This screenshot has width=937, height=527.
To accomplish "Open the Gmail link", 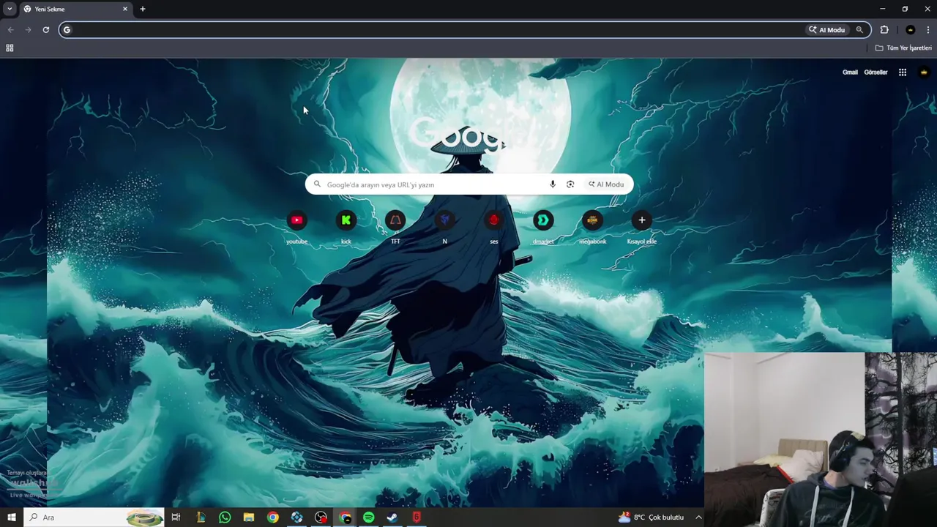I will click(850, 72).
